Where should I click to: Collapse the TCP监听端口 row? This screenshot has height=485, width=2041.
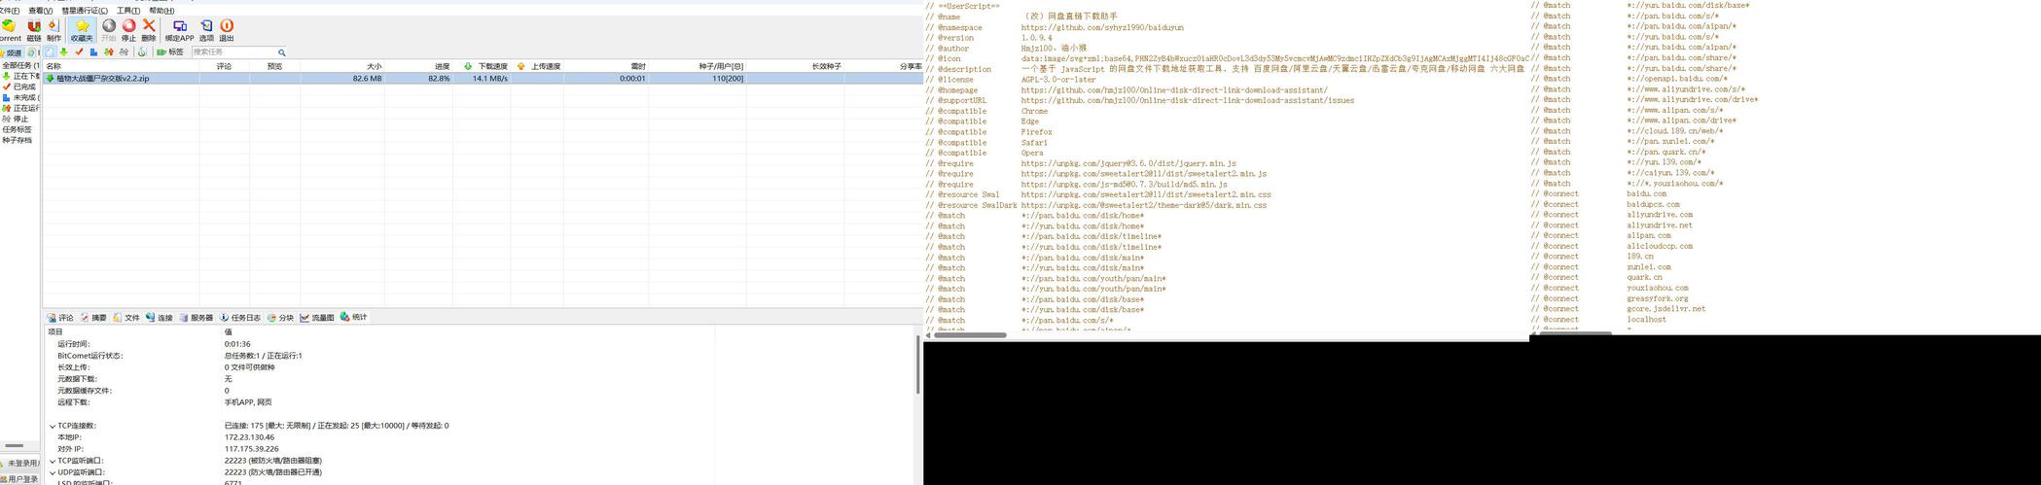(53, 461)
